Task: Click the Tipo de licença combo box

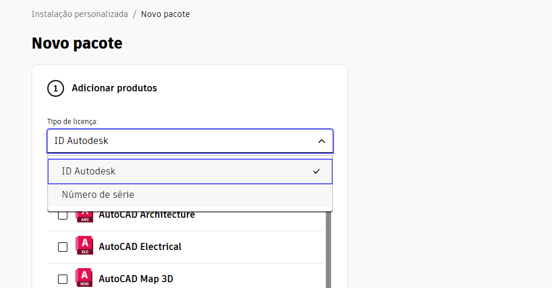Action: pyautogui.click(x=190, y=141)
